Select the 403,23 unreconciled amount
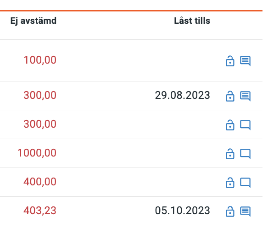The height and width of the screenshot is (227, 268). pos(40,211)
